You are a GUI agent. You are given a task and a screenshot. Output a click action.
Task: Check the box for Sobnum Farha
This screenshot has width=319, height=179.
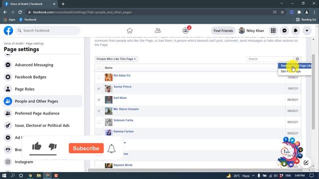point(99,122)
